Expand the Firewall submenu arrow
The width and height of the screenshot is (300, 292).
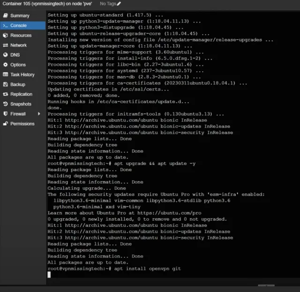pyautogui.click(x=39, y=114)
